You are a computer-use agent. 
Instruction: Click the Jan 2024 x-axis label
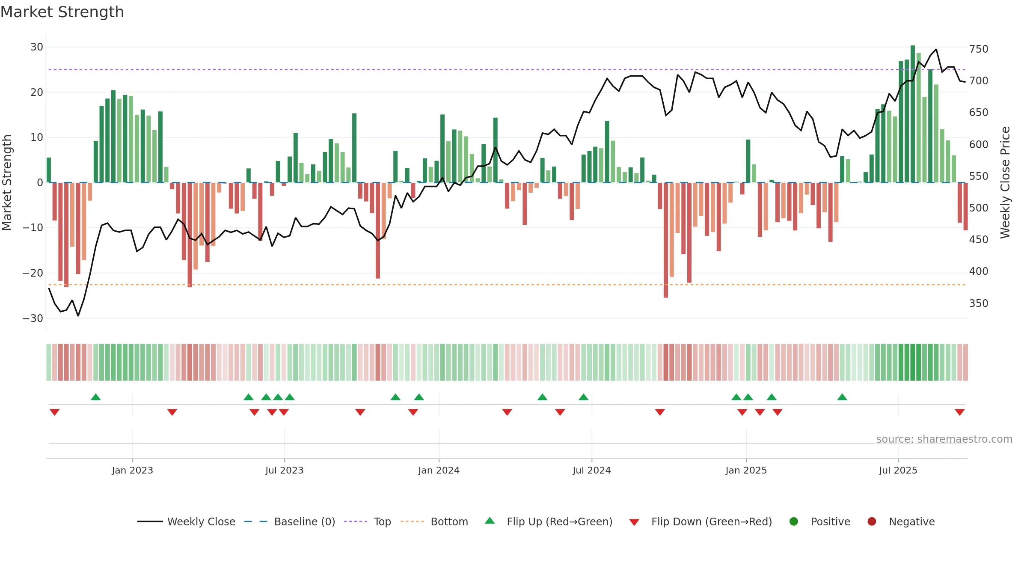tap(439, 470)
